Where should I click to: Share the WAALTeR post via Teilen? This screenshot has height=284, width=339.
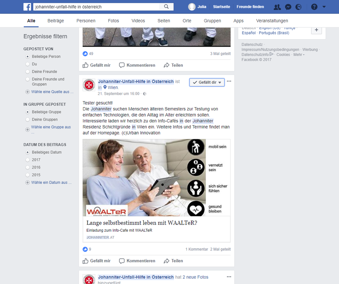click(x=173, y=261)
